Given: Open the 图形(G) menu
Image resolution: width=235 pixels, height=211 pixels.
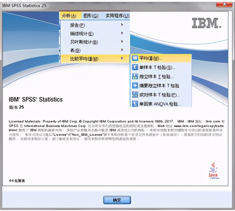Looking at the screenshot, I should (91, 15).
